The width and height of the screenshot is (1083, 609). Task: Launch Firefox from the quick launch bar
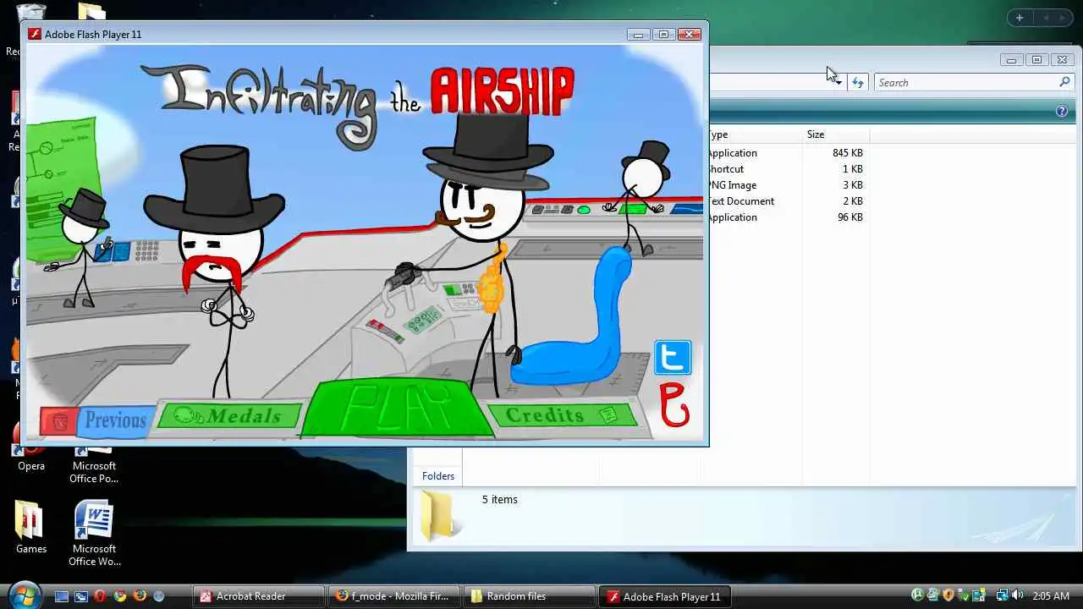click(139, 596)
